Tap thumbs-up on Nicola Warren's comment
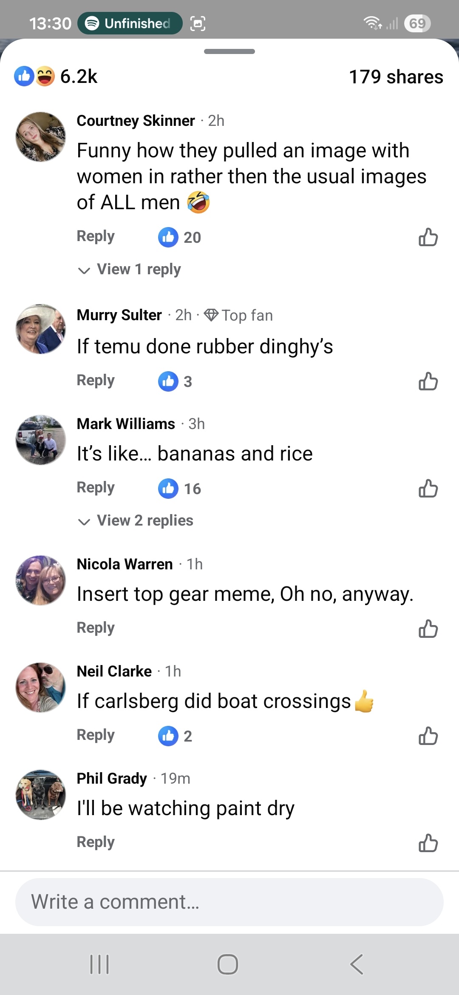The image size is (459, 995). click(428, 629)
